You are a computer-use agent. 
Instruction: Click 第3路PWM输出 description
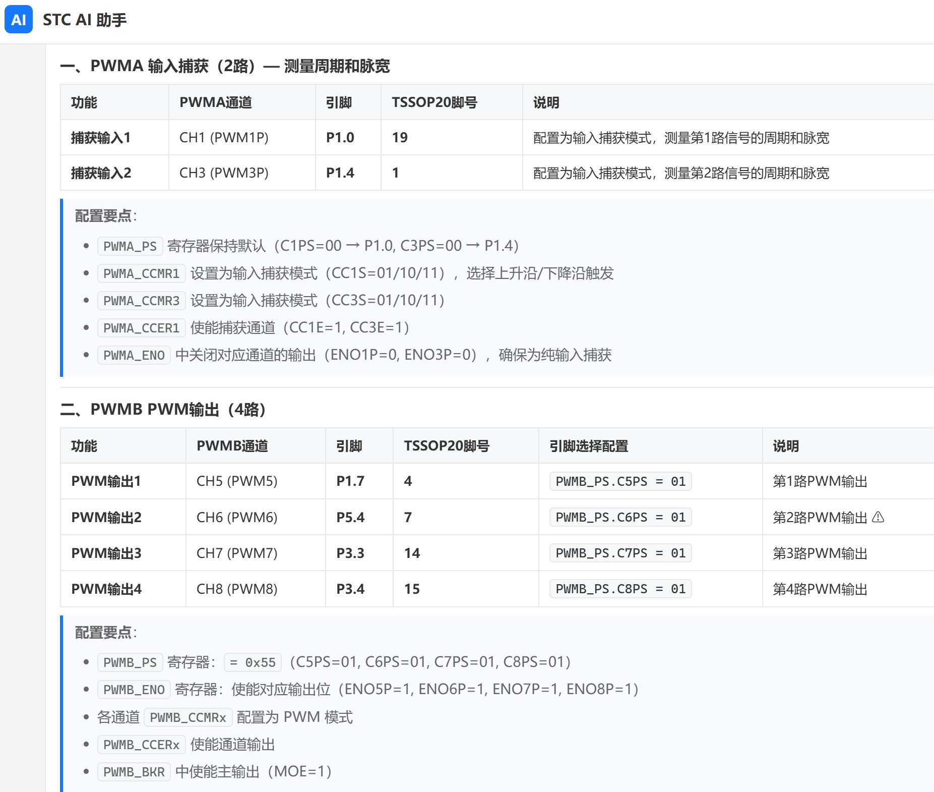coord(820,553)
